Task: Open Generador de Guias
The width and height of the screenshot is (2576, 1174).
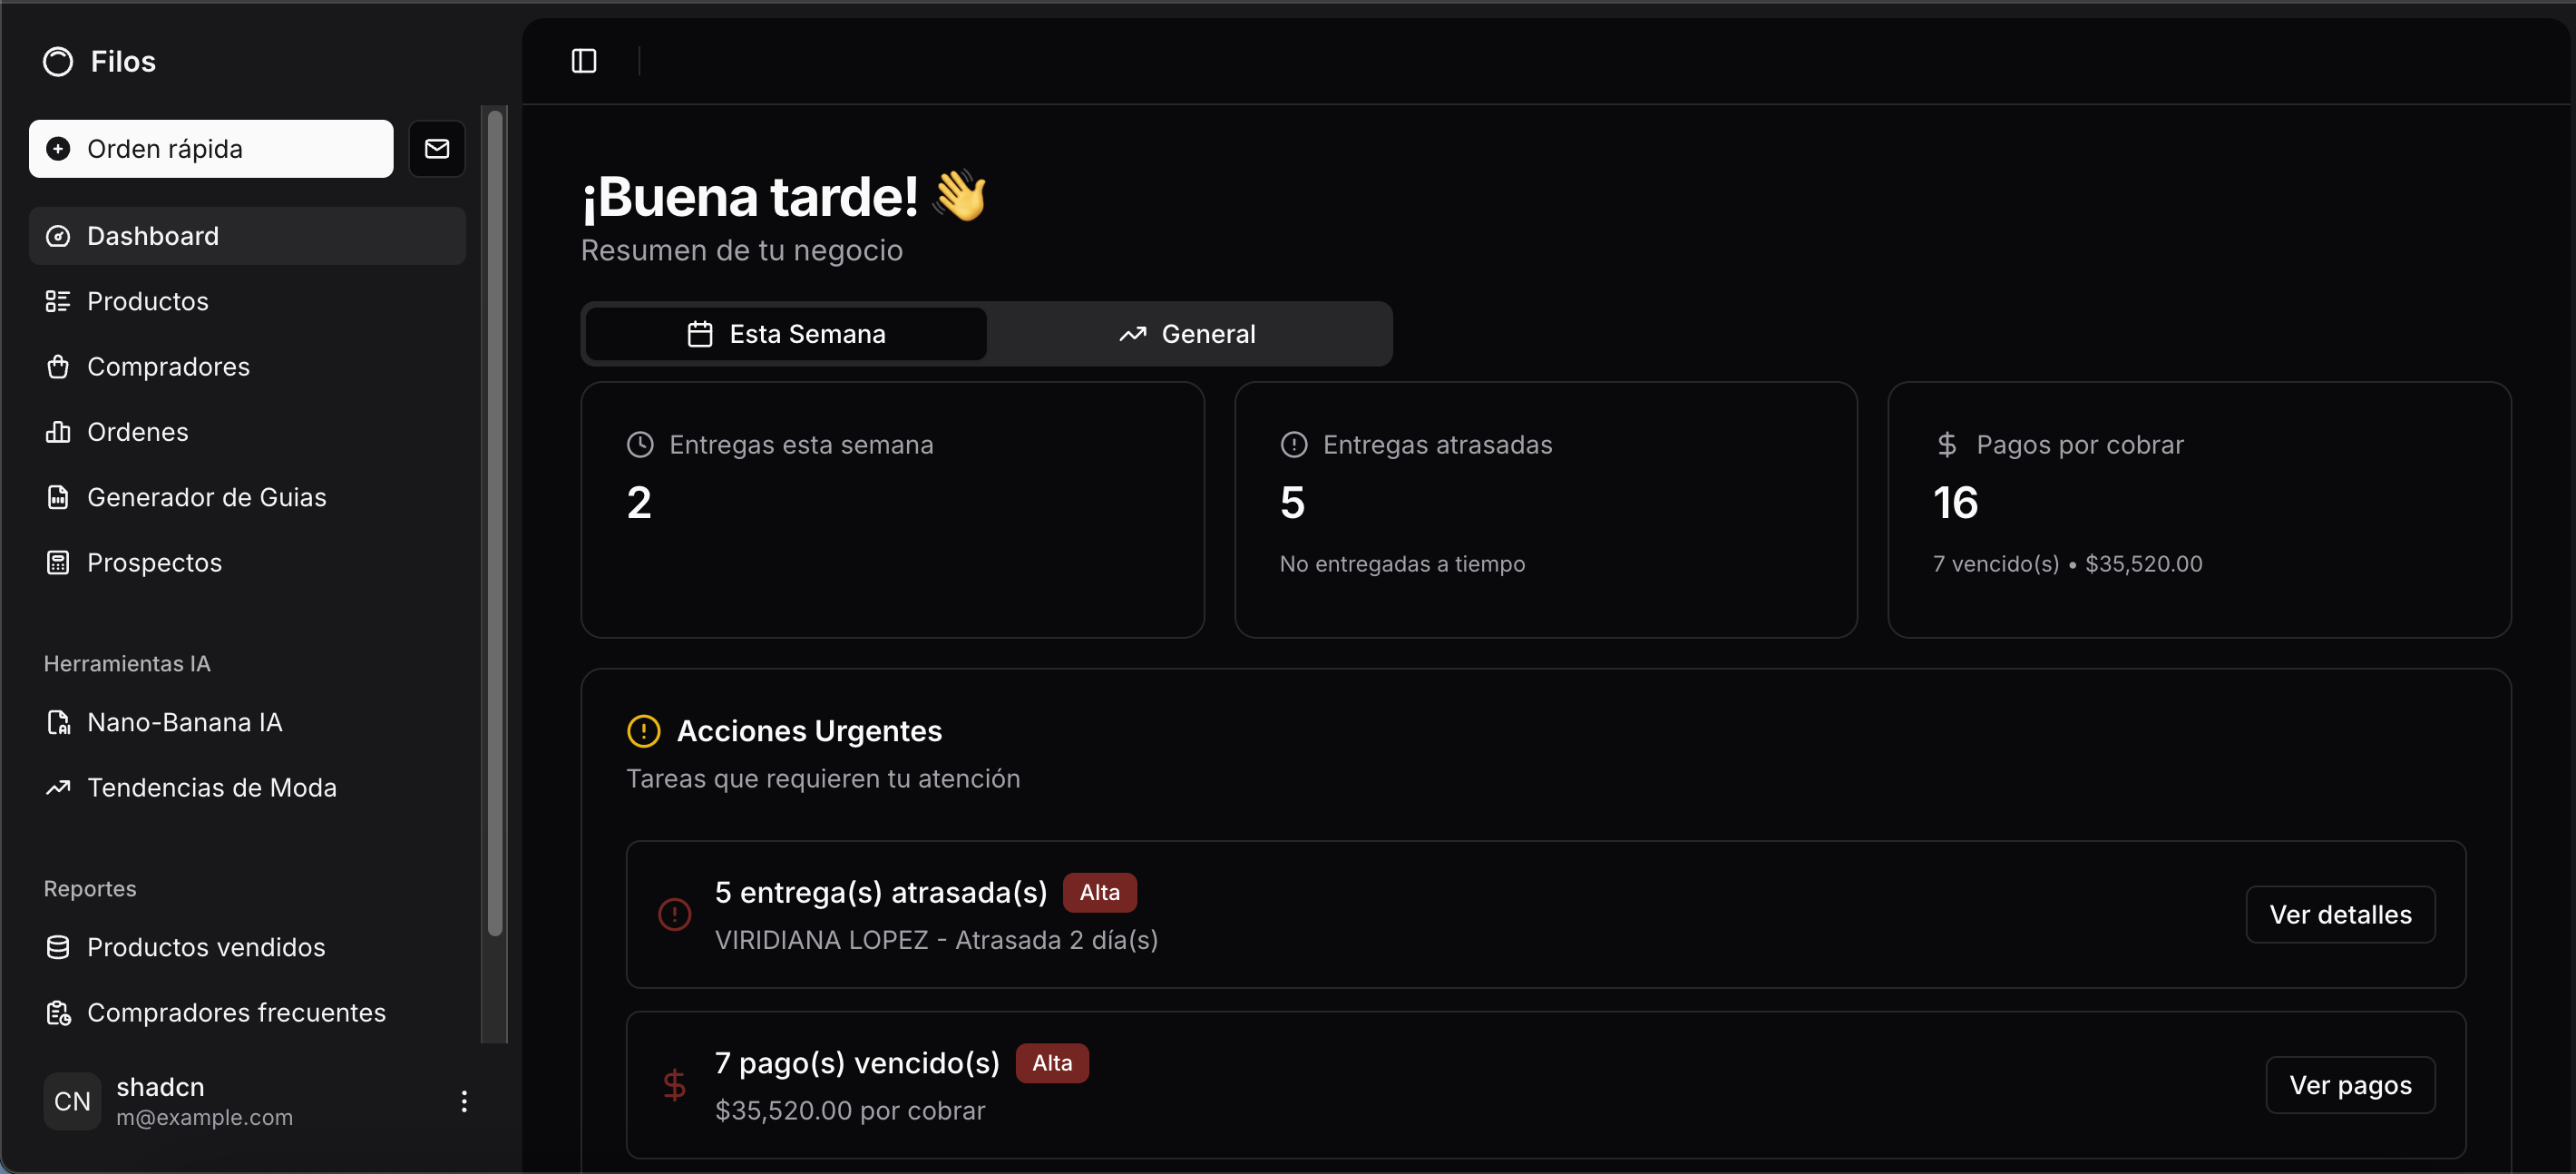Action: point(206,497)
